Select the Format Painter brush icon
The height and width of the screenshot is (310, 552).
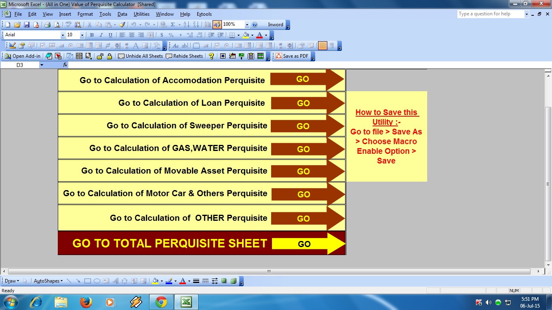(122, 25)
